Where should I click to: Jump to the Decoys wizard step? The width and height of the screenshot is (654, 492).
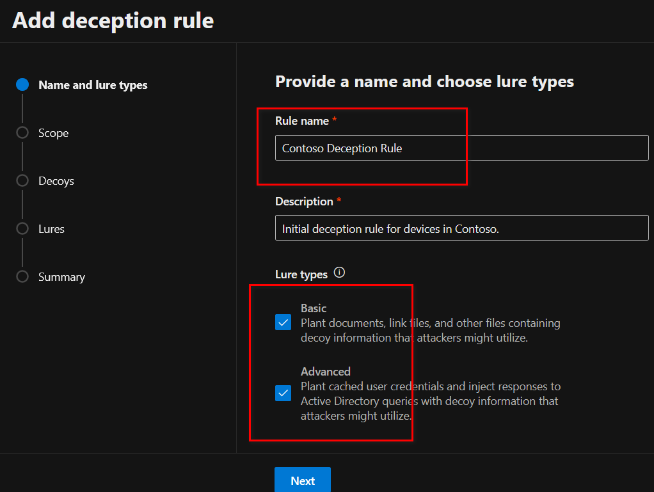(x=56, y=181)
